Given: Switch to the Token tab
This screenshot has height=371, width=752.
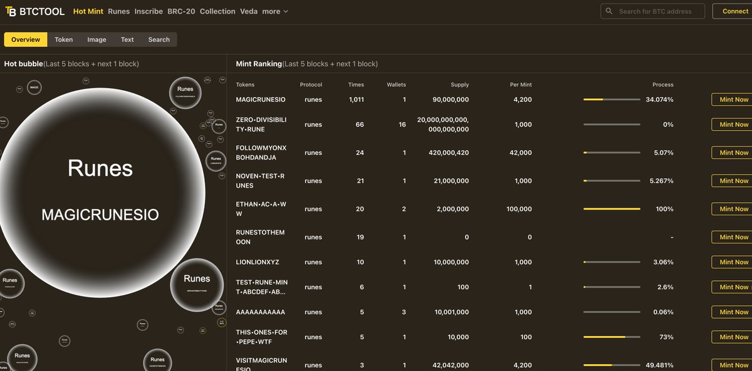Looking at the screenshot, I should coord(64,39).
